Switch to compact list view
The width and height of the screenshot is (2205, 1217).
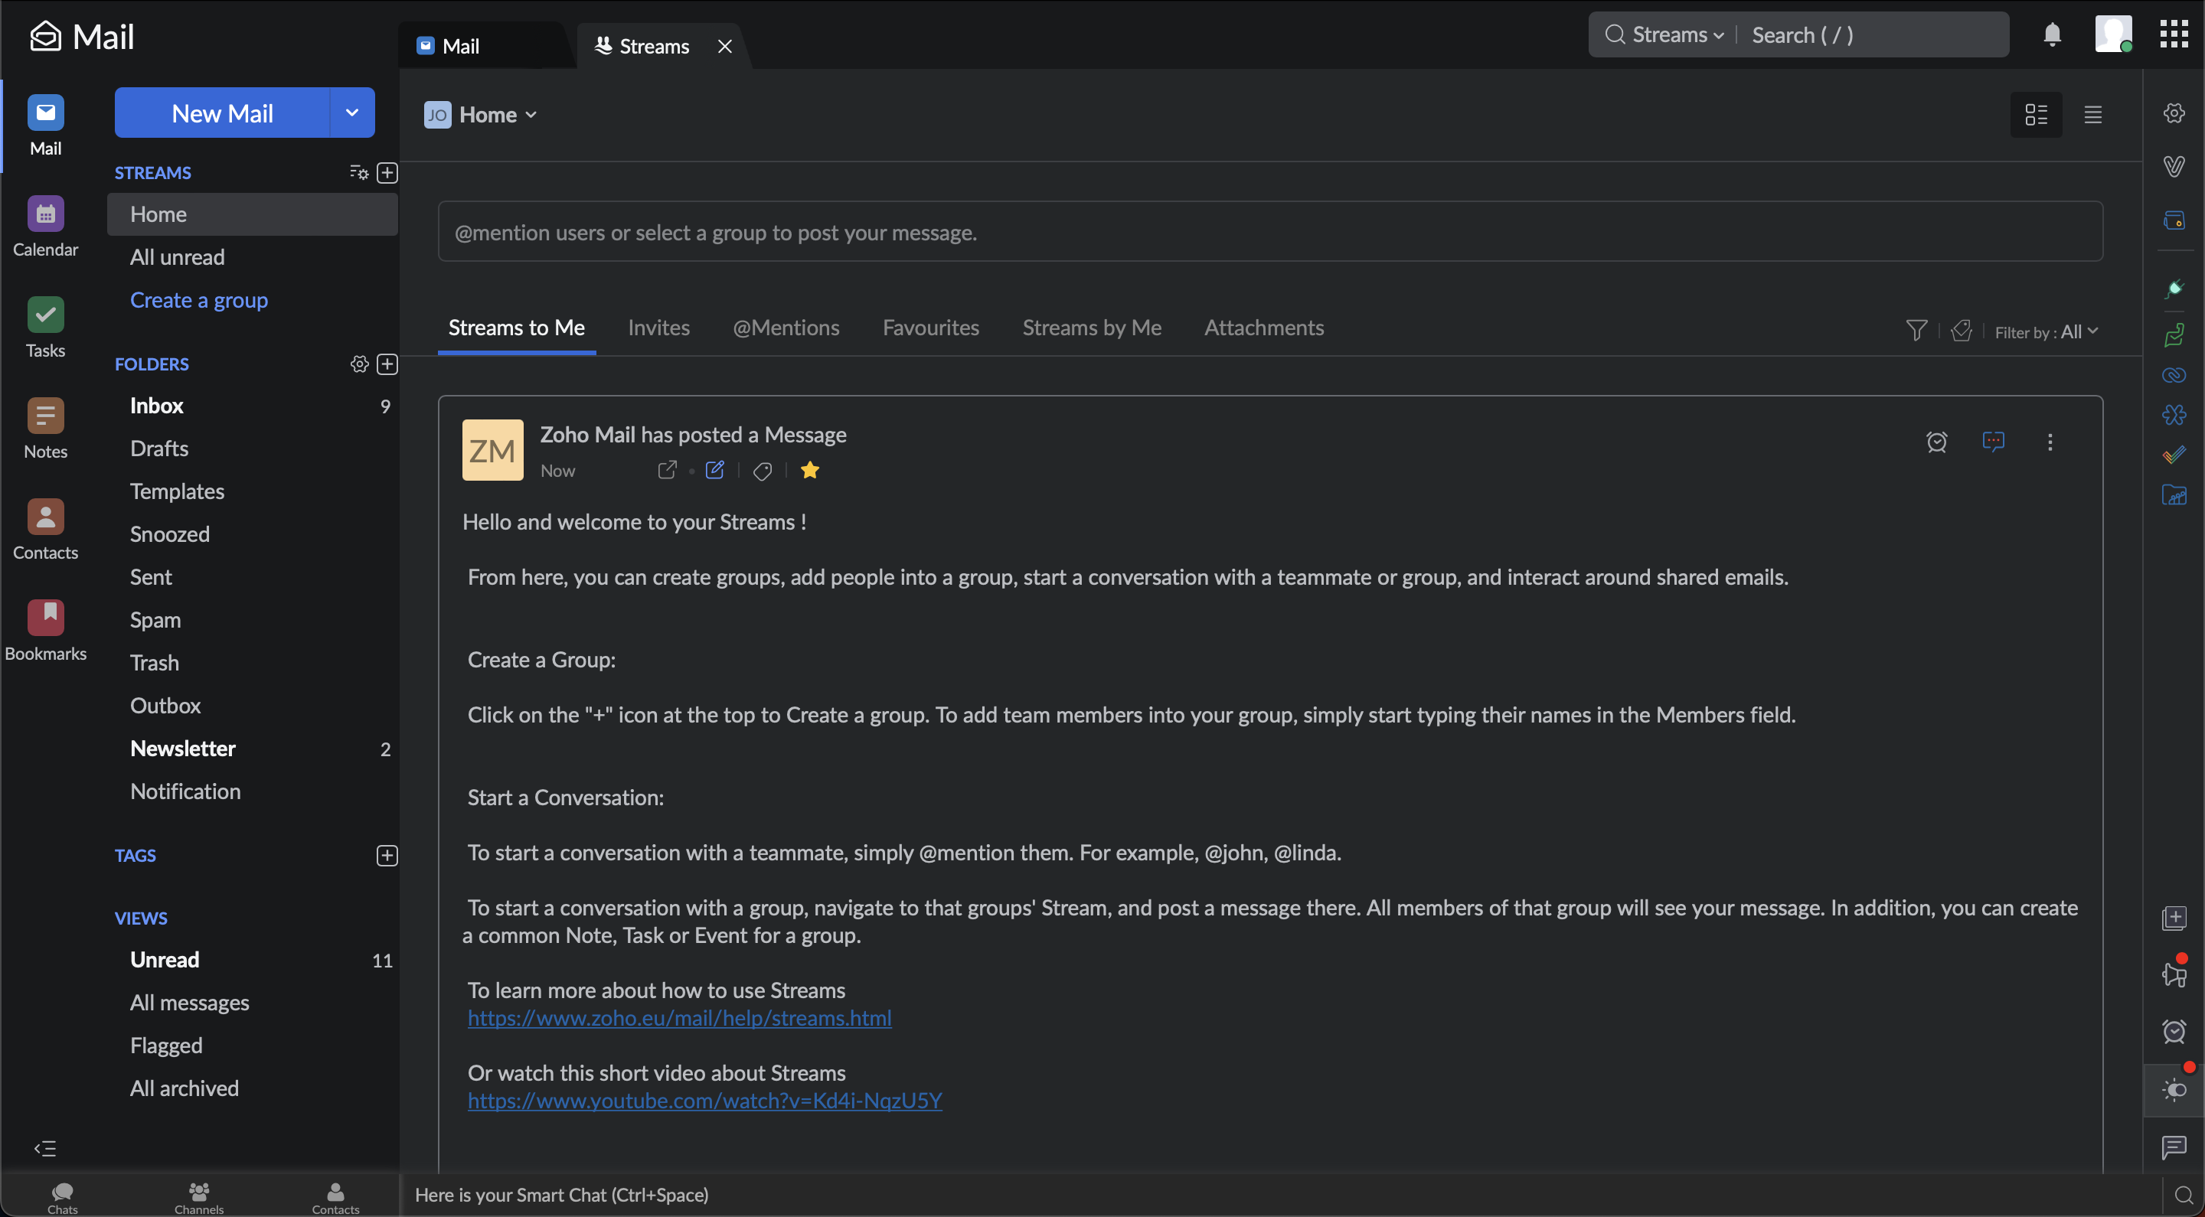(x=2092, y=115)
